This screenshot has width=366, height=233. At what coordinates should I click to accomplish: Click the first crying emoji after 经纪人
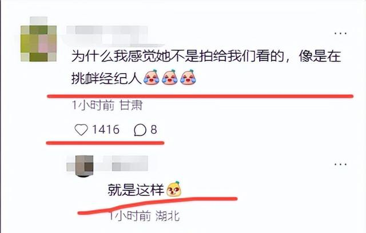point(151,77)
